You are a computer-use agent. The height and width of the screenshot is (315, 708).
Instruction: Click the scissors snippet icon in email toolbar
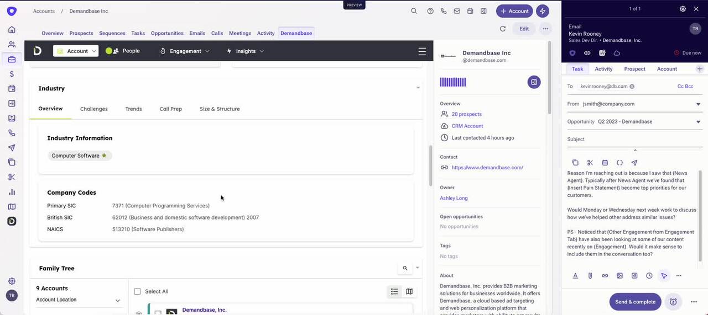click(x=590, y=163)
